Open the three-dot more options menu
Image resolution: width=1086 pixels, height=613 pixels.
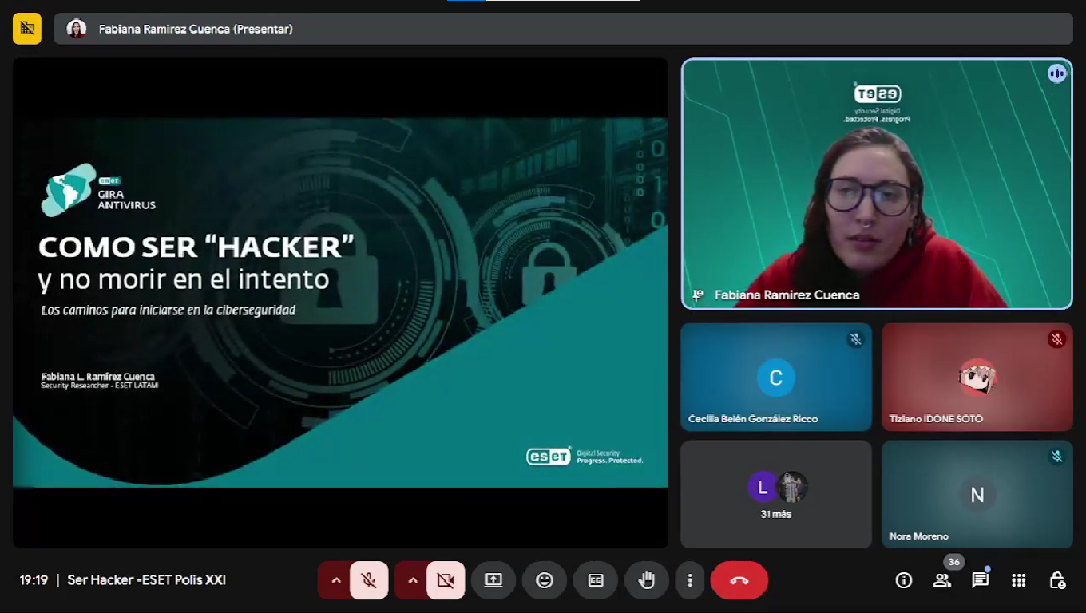(690, 580)
